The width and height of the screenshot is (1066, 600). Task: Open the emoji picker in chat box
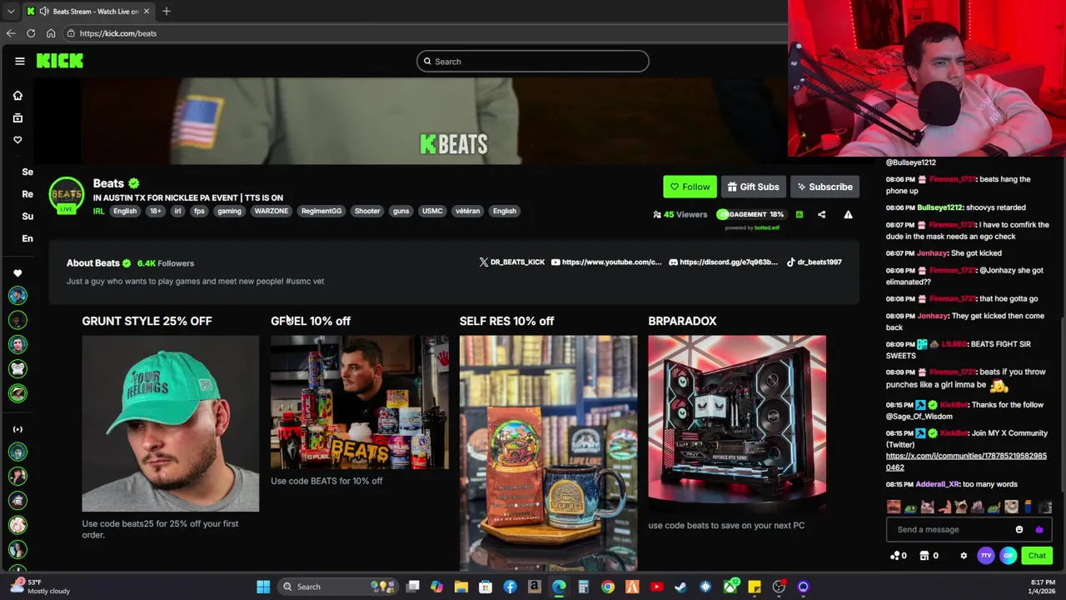[x=1019, y=529]
